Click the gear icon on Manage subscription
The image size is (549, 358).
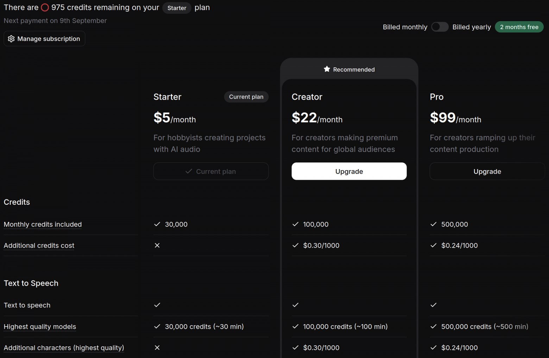pos(11,39)
